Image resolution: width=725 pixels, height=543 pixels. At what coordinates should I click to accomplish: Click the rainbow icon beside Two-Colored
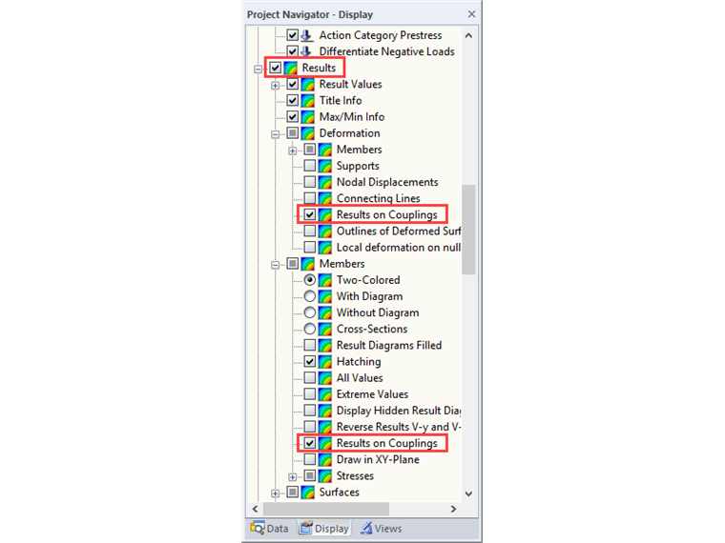[325, 280]
